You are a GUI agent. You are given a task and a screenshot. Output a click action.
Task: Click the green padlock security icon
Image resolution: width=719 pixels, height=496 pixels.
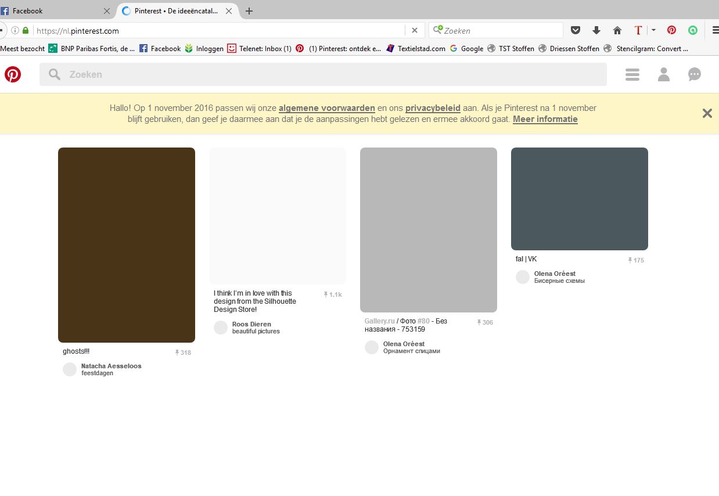[x=25, y=30]
